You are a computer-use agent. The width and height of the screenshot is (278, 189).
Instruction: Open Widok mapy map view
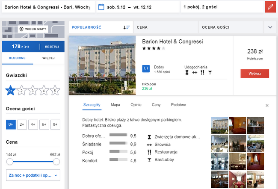pyautogui.click(x=33, y=29)
